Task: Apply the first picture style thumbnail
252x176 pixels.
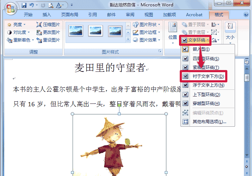Action: (76, 31)
